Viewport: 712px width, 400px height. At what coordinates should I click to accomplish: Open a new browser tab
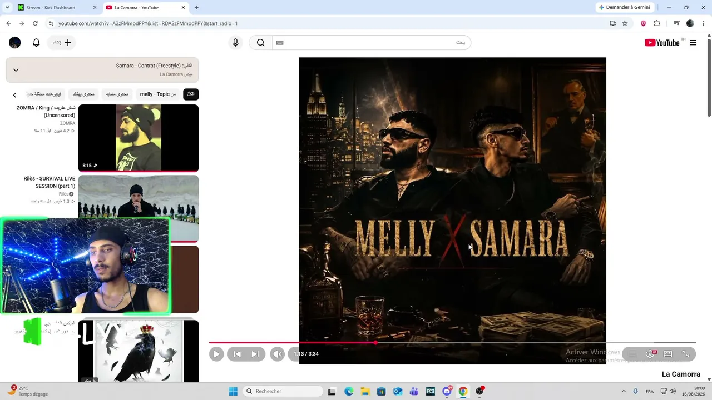pos(196,8)
